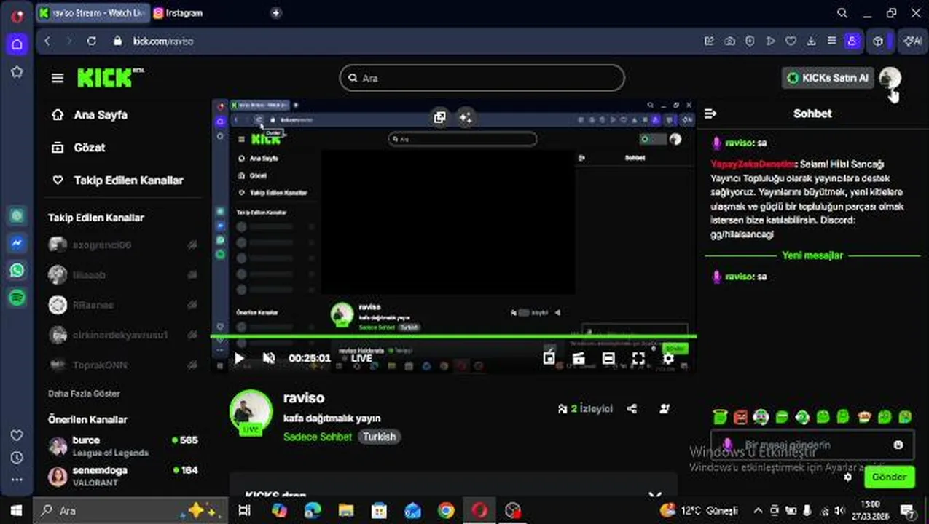Toggle theater mode on the player
929x524 pixels.
pyautogui.click(x=608, y=358)
